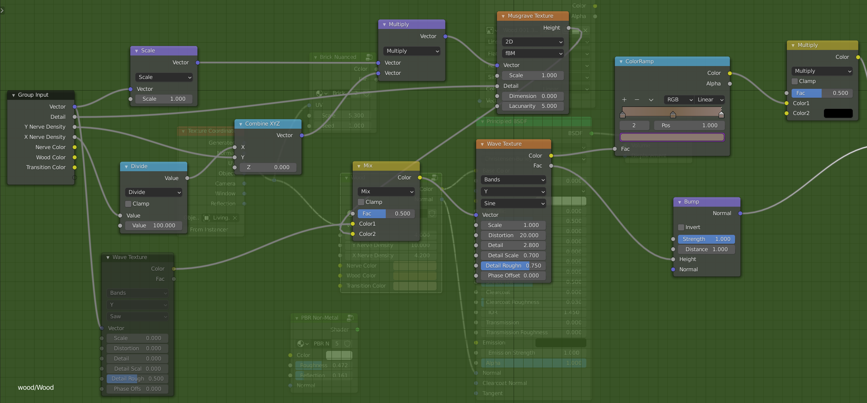Viewport: 867px width, 403px height.
Task: Adjust right Multiply node Fac slider
Action: pyautogui.click(x=822, y=93)
